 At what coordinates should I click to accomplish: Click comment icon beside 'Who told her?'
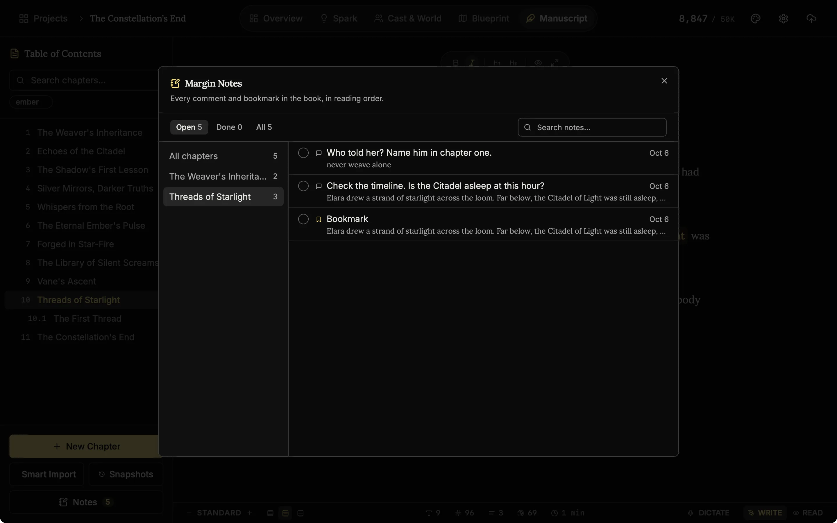point(319,153)
